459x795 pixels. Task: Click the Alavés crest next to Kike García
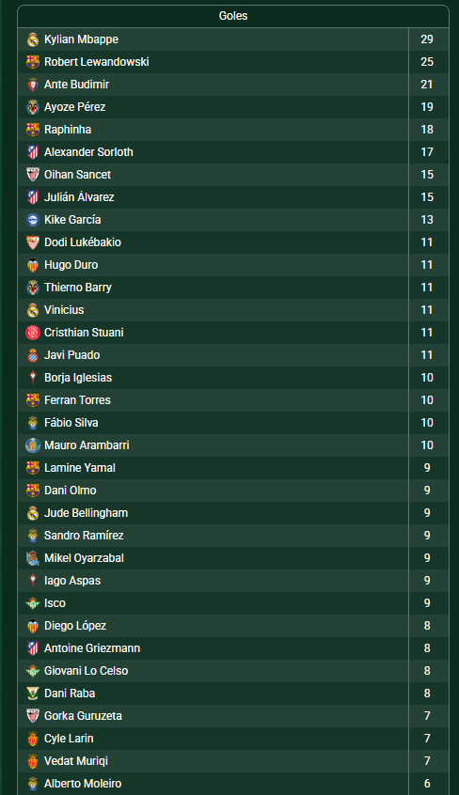pos(33,220)
